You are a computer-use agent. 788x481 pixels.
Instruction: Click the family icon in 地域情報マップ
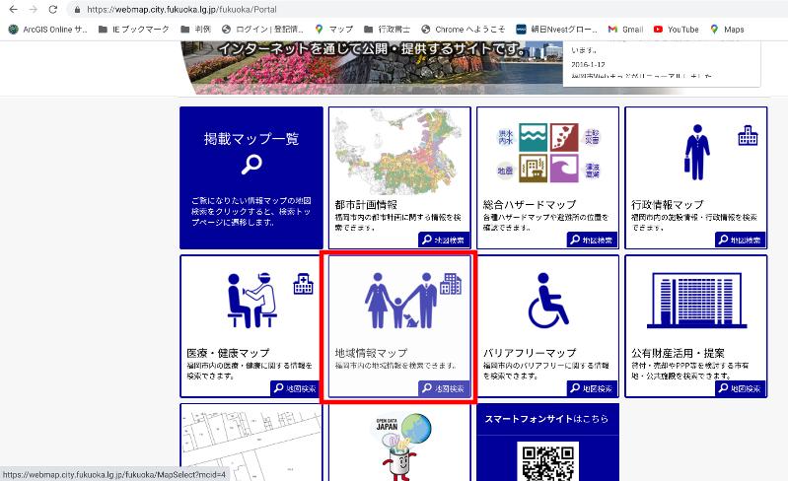pos(400,301)
